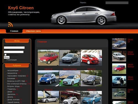
Task: Open the sidebar Citroen Jumper van thumbnail
Action: coord(119,81)
